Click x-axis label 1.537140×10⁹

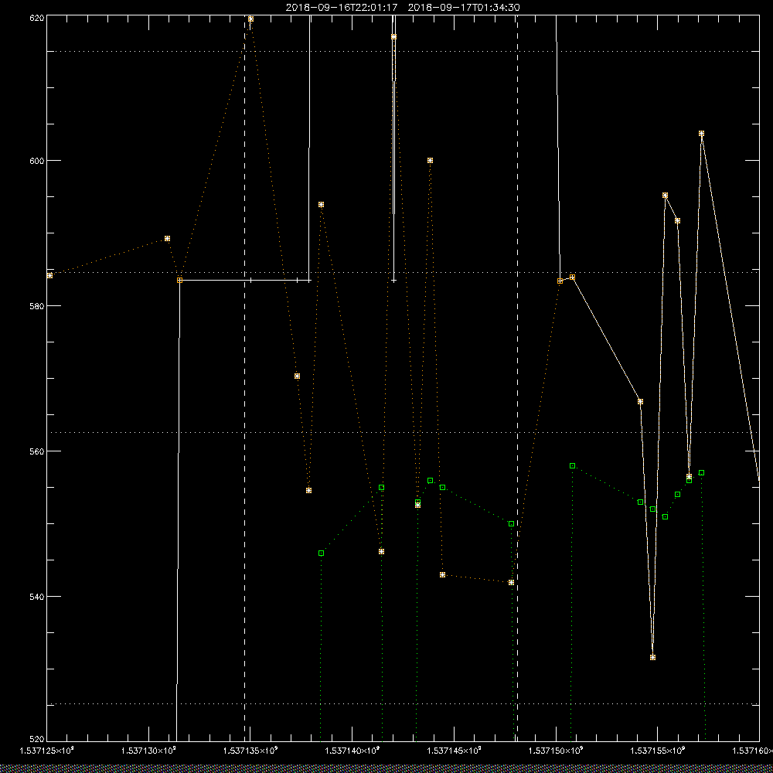coord(353,751)
